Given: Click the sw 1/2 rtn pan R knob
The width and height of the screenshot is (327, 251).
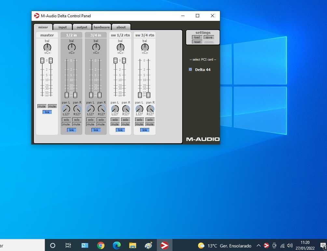Looking at the screenshot, I should (x=126, y=109).
